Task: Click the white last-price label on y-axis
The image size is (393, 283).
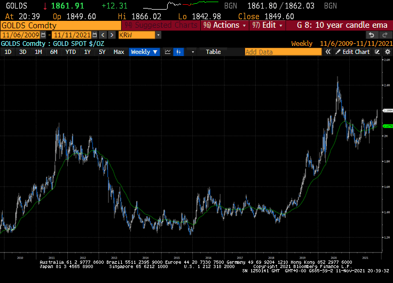Action: coord(388,111)
